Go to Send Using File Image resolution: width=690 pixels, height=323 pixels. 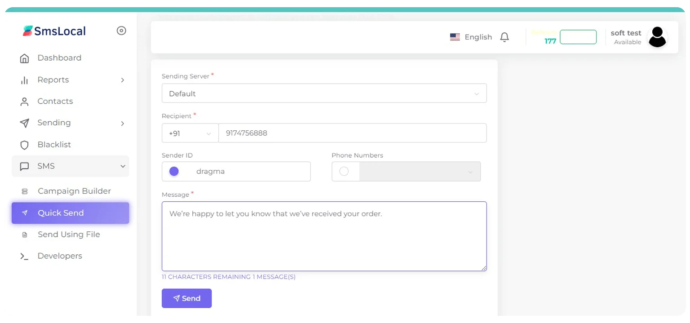(69, 235)
